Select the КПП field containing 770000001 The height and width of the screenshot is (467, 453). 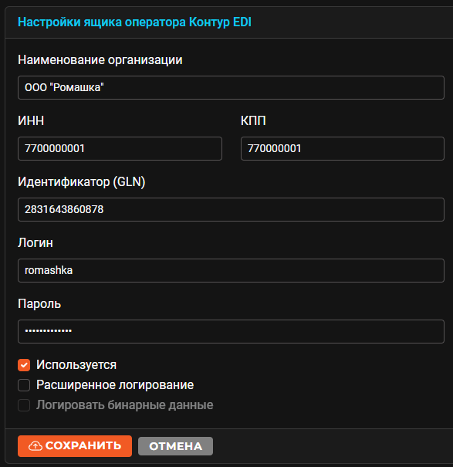pyautogui.click(x=342, y=148)
